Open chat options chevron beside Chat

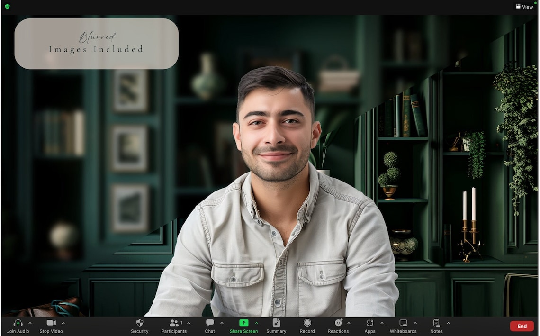click(222, 324)
